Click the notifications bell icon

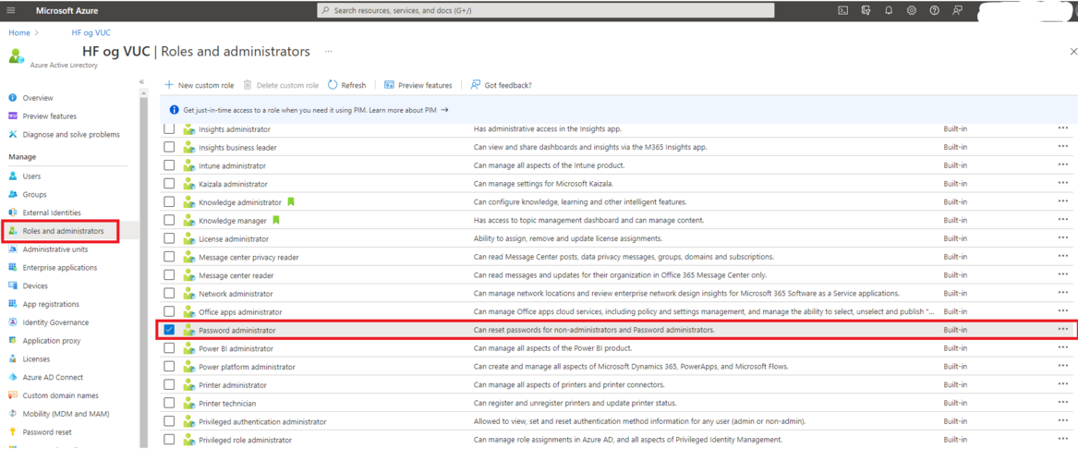point(889,10)
